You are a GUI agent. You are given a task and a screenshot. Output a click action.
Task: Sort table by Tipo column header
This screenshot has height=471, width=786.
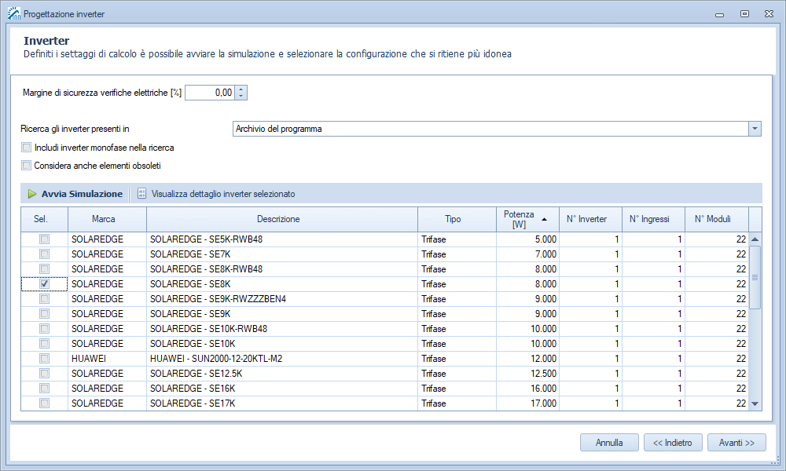click(457, 219)
